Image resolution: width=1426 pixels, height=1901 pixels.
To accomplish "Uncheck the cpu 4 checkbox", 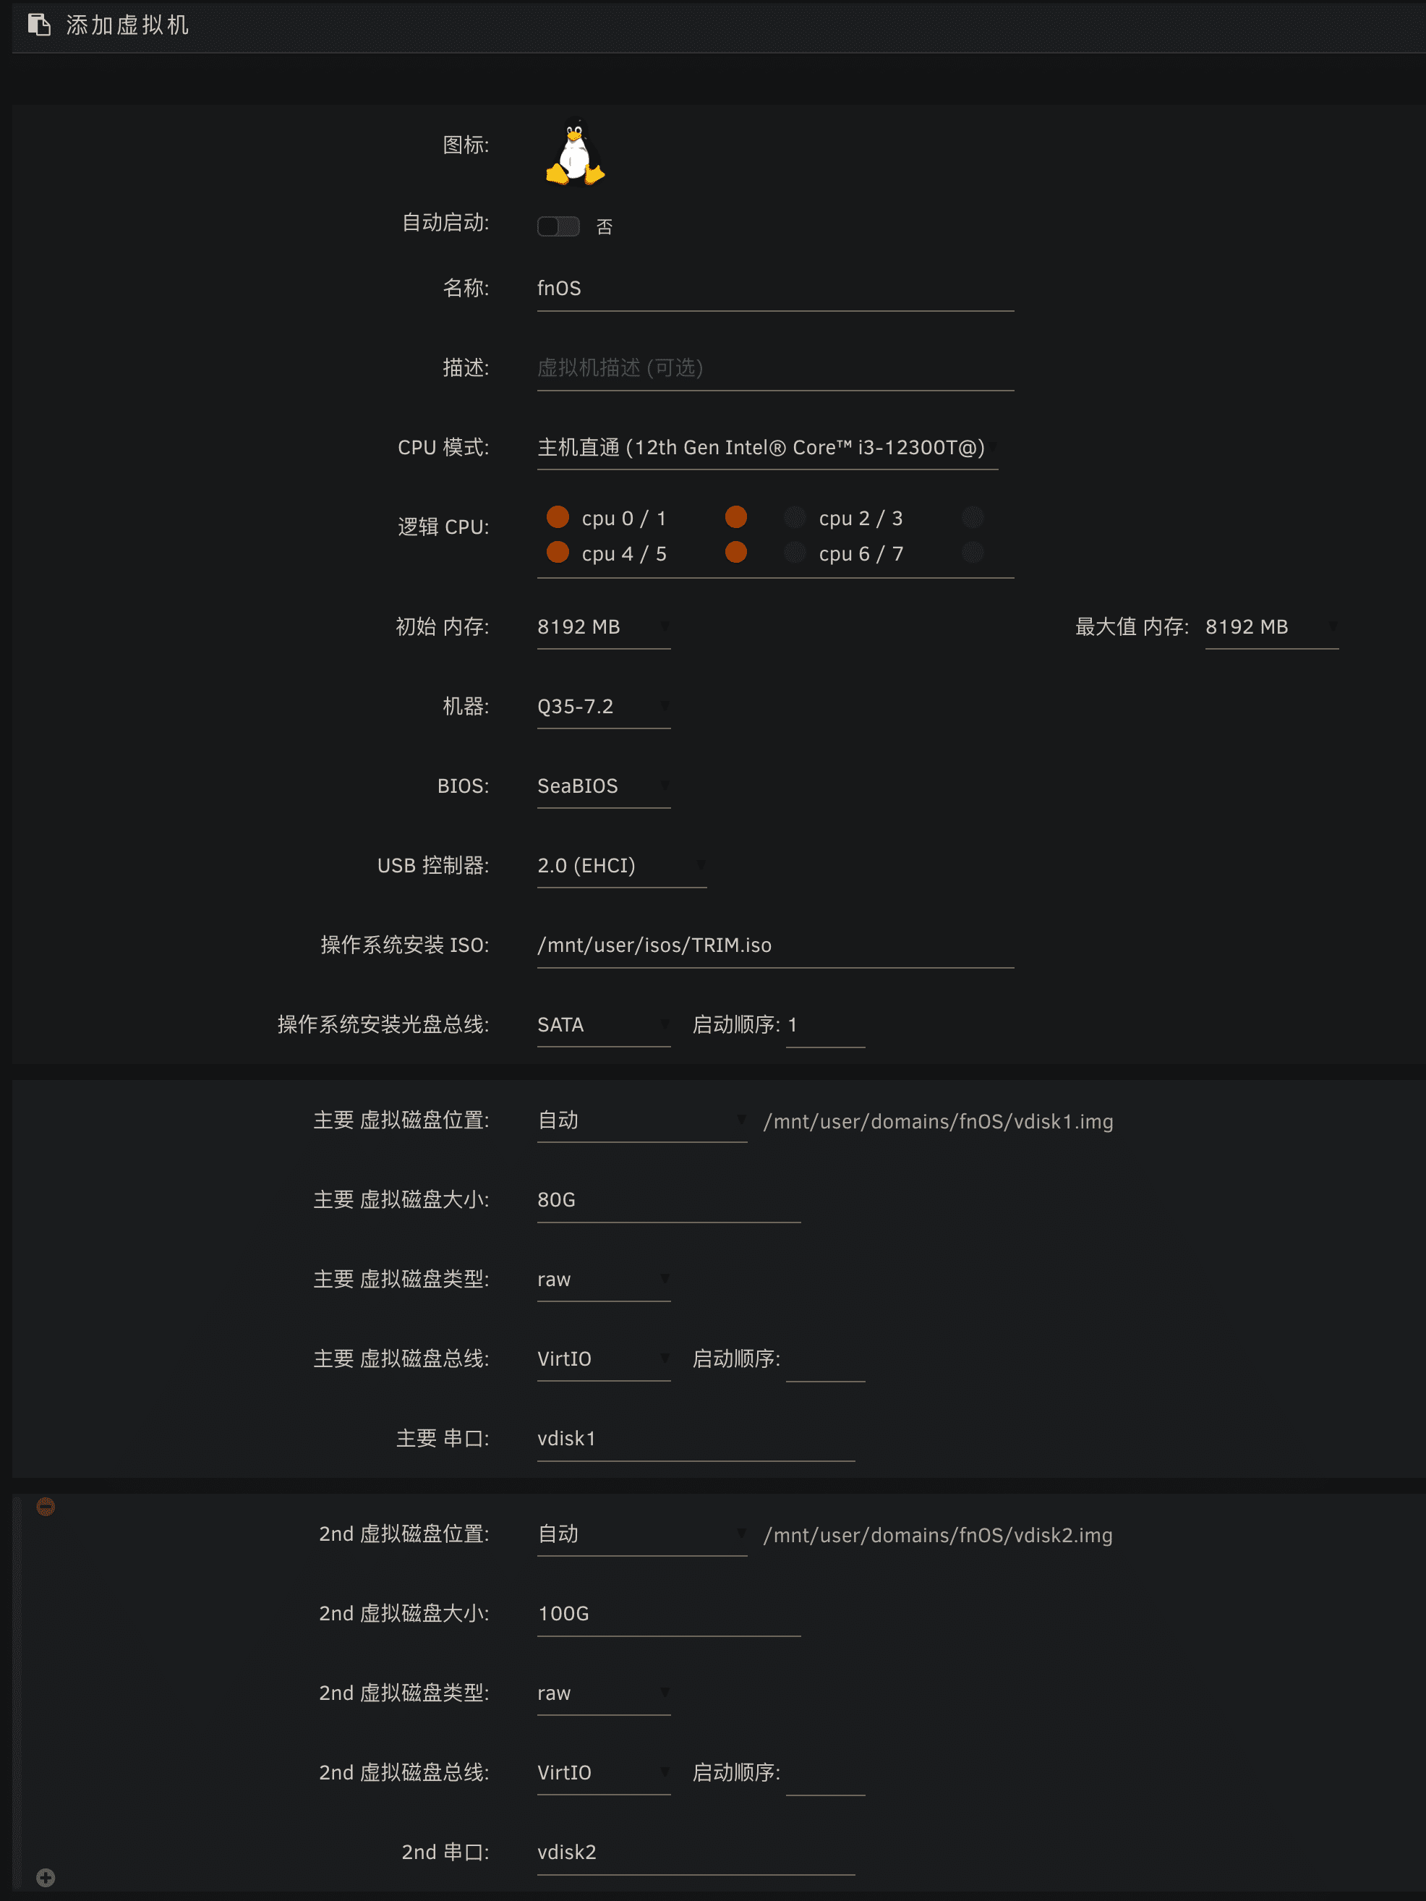I will pyautogui.click(x=558, y=552).
